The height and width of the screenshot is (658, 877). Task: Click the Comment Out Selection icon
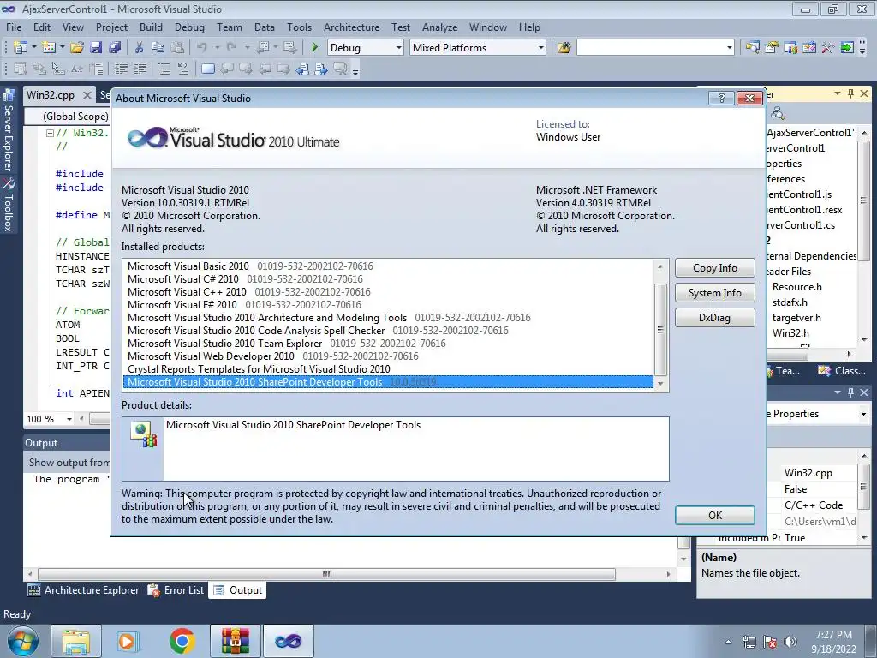point(164,69)
